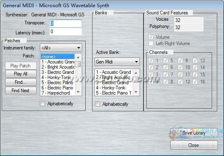Select 2 - Bright Acoustic in Patch list

[x=57, y=67]
